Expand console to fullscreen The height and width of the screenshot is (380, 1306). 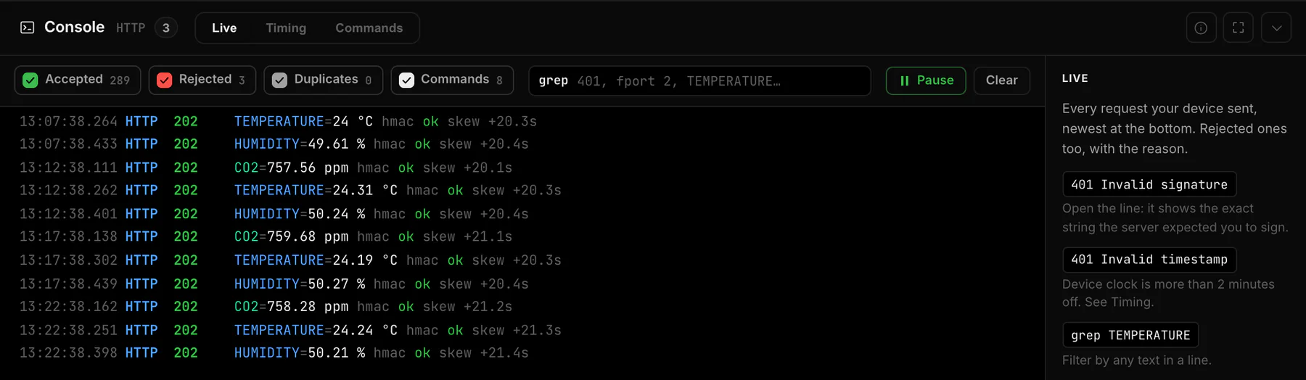click(x=1239, y=28)
